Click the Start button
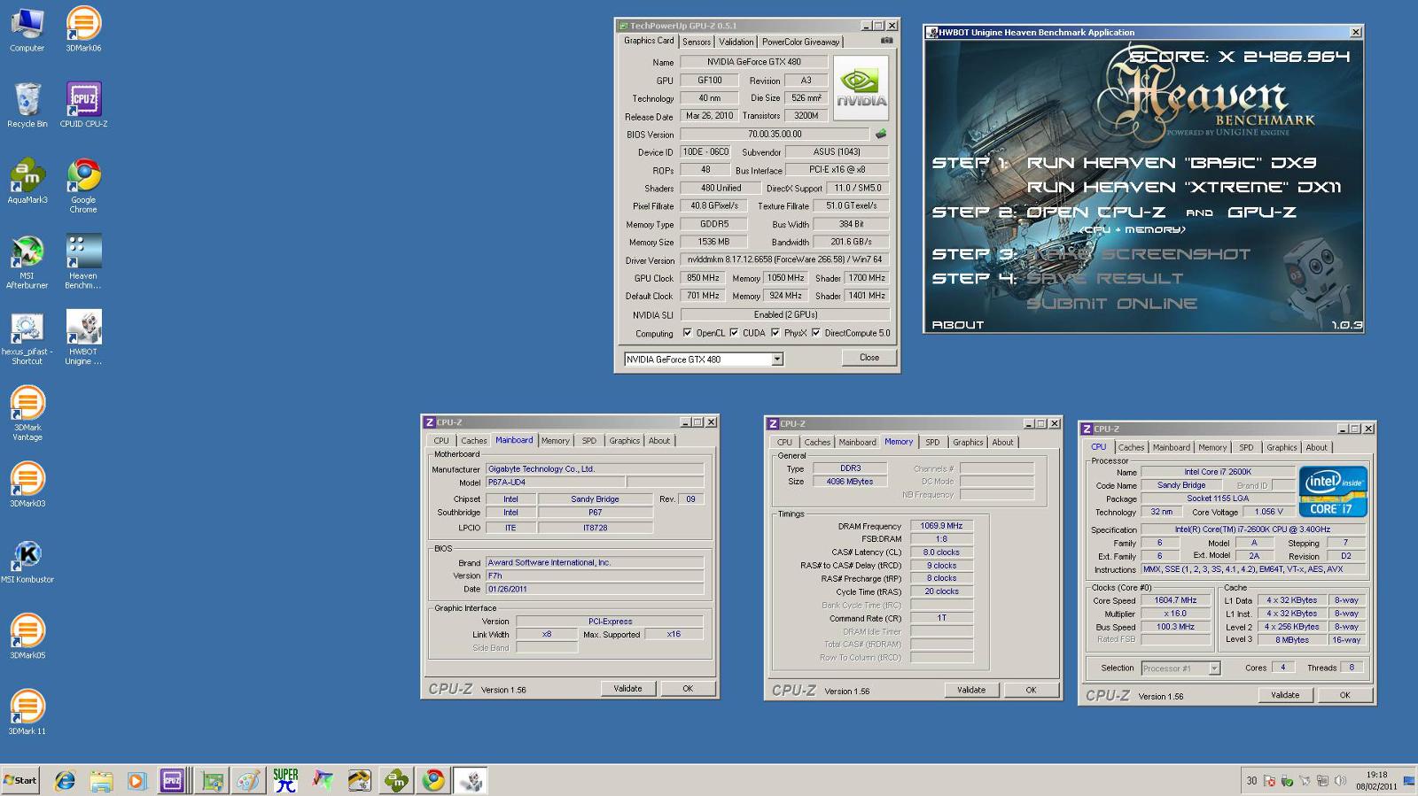1418x796 pixels. pos(20,780)
